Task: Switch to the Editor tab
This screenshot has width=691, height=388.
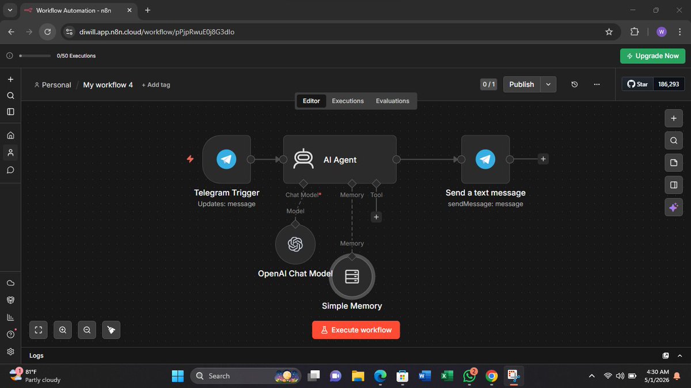Action: click(x=311, y=101)
